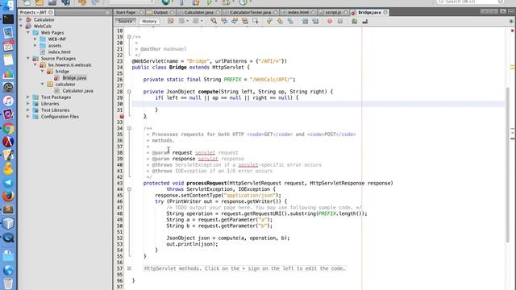Close the Bridge.java tab
The height and width of the screenshot is (290, 516).
pos(385,12)
